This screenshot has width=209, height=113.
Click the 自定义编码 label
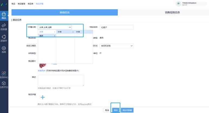click(x=31, y=46)
